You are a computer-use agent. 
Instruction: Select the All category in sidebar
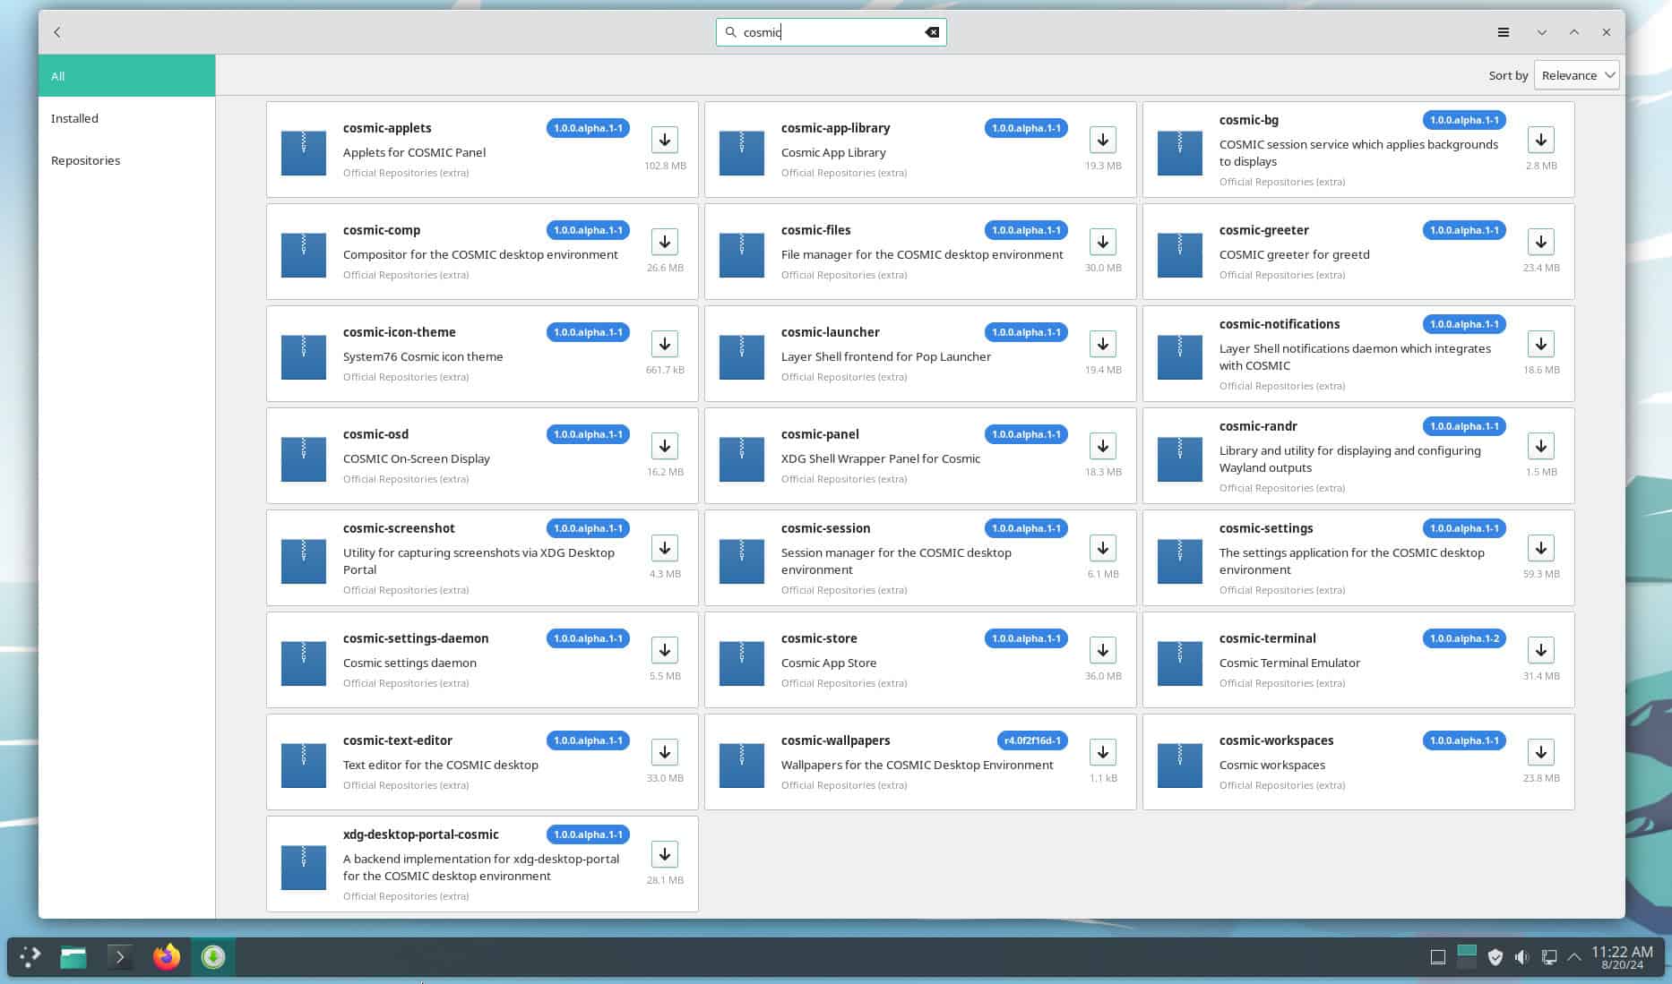(x=126, y=76)
